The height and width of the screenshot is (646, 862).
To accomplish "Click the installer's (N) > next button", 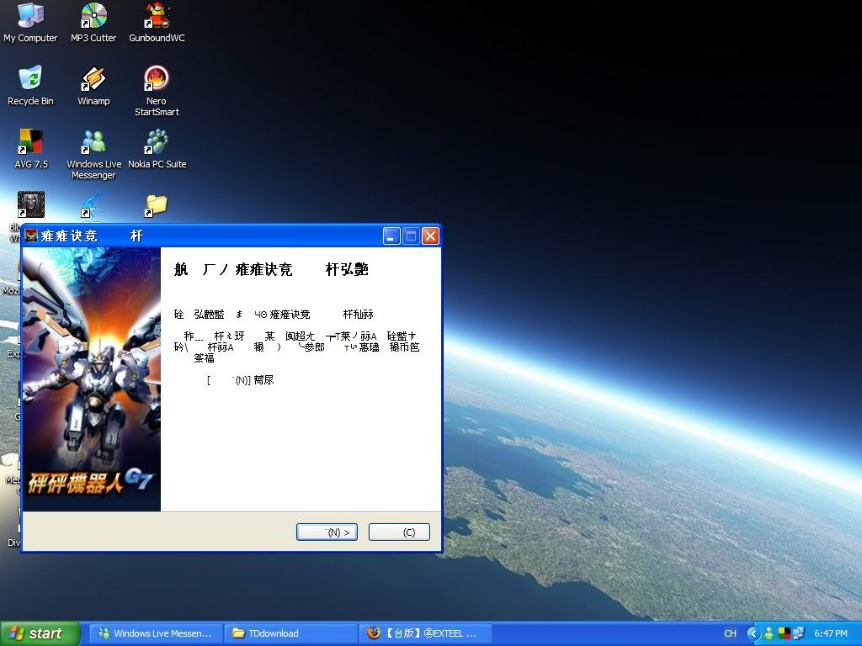I will coord(327,532).
